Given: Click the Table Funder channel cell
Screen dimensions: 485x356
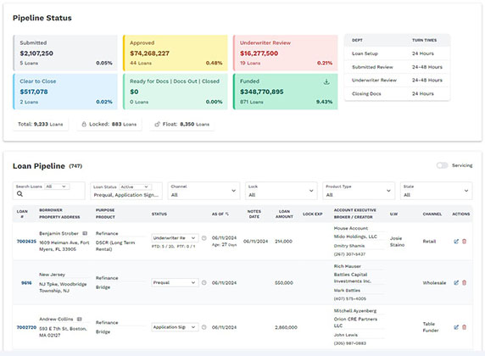Looking at the screenshot, I should [431, 327].
